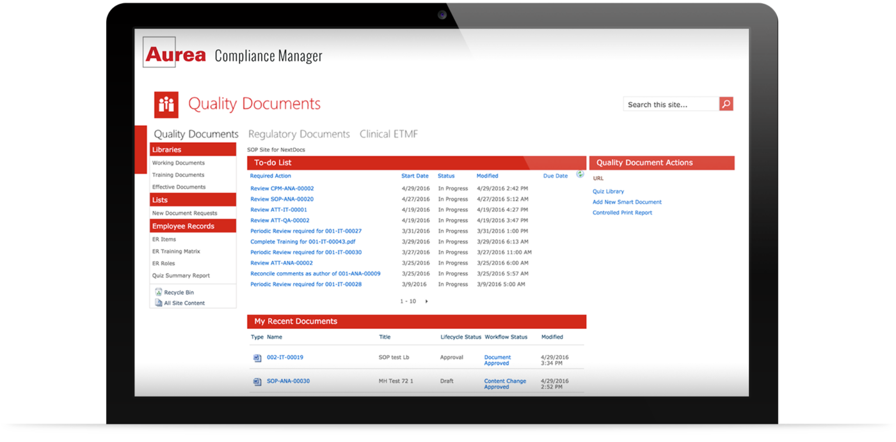Image resolution: width=896 pixels, height=442 pixels.
Task: Open the Employee Records sidebar heading
Action: click(193, 226)
